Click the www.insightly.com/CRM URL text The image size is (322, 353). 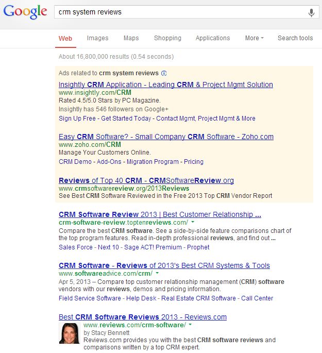(95, 93)
